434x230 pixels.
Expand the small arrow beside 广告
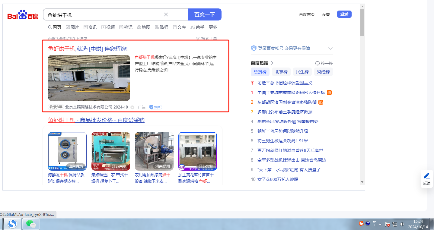132,107
